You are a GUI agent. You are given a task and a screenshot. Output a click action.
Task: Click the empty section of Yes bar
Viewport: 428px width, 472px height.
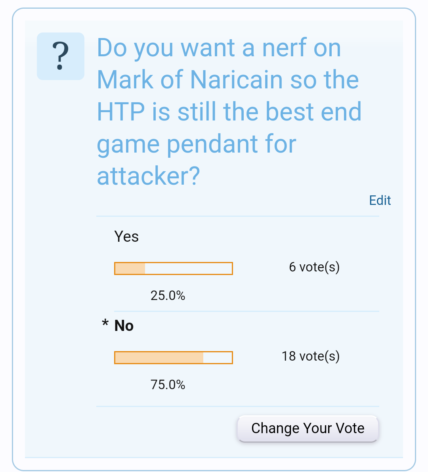pos(188,268)
